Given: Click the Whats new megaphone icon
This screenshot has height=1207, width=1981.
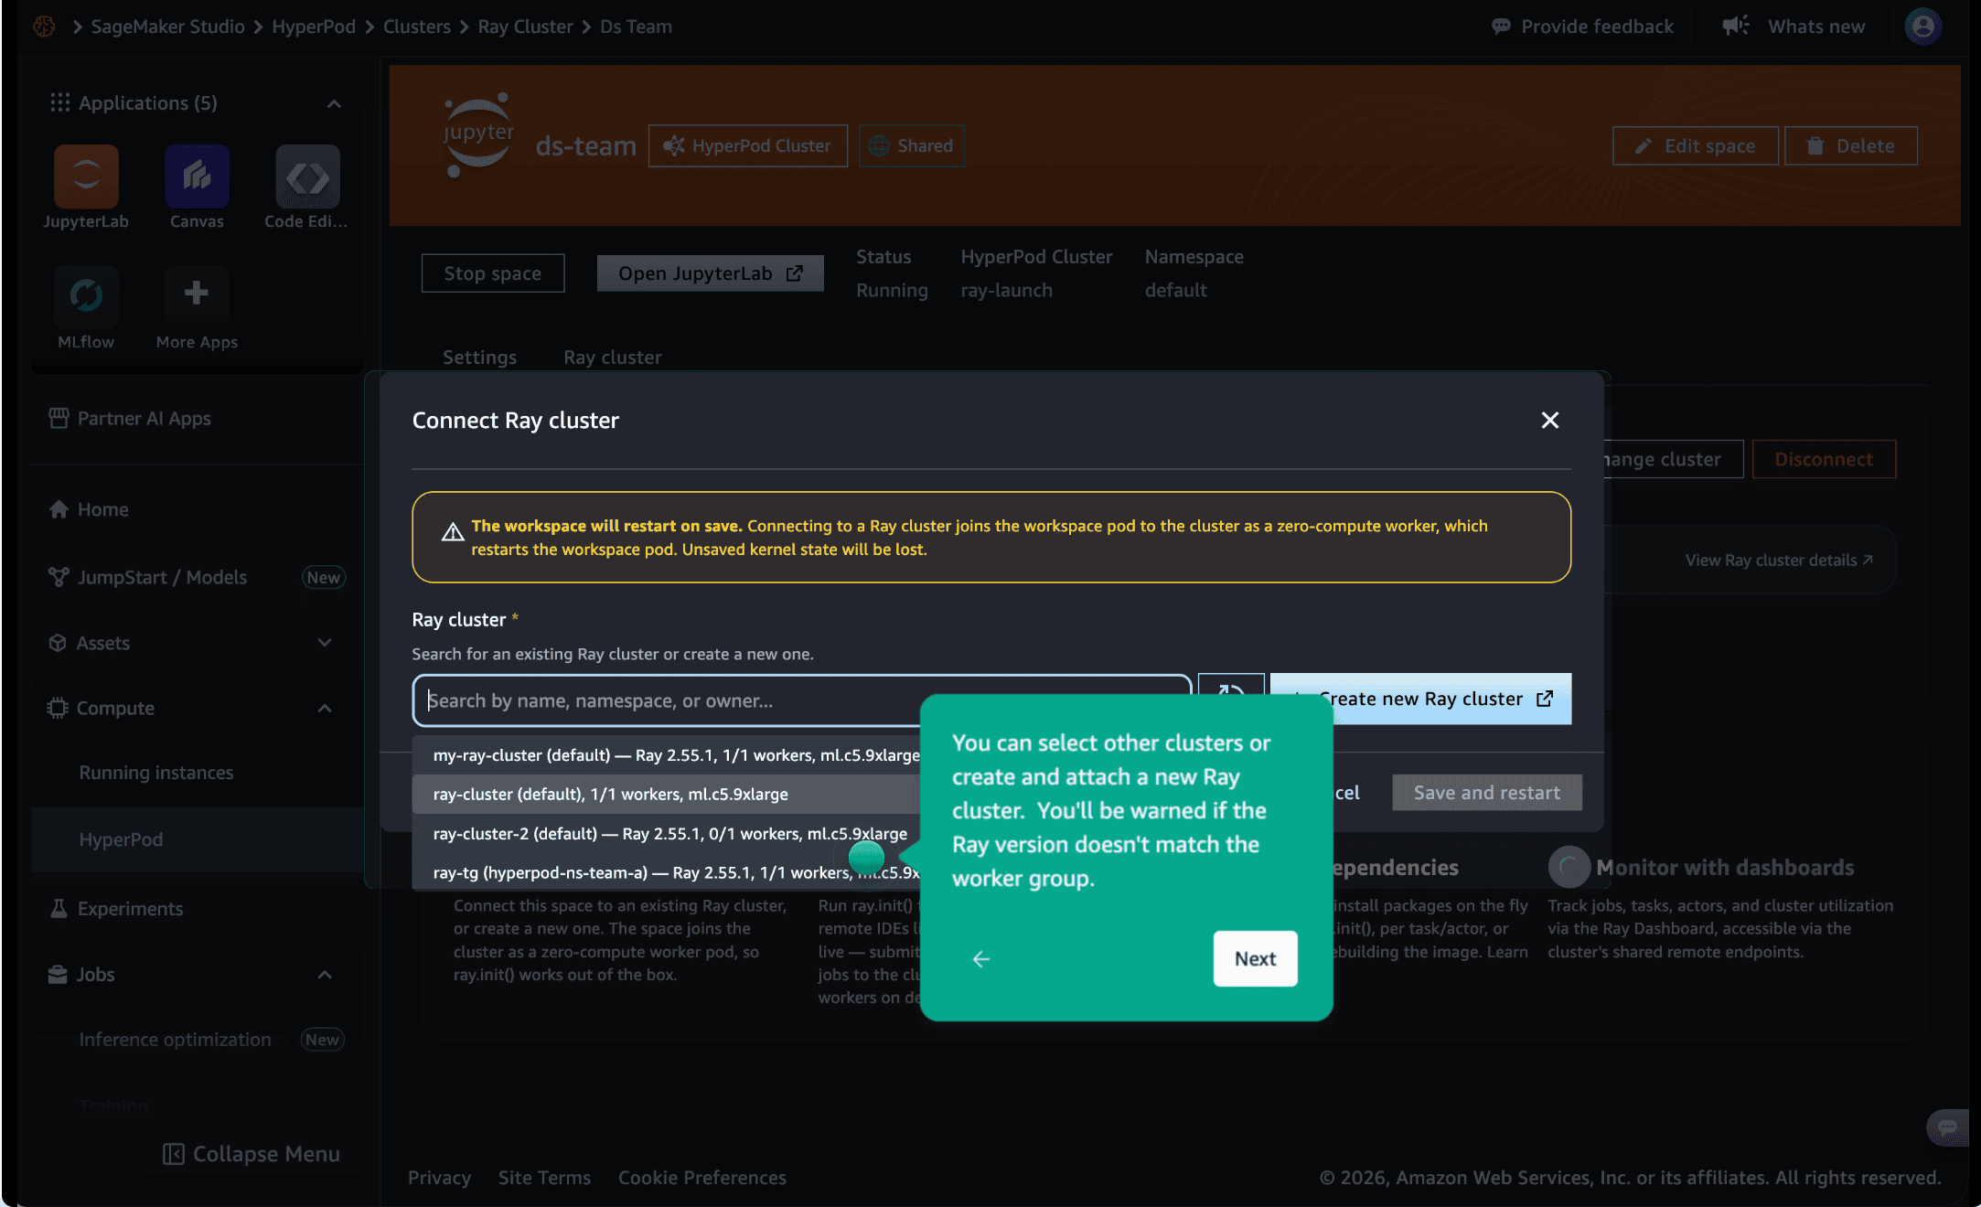Looking at the screenshot, I should coord(1735,26).
